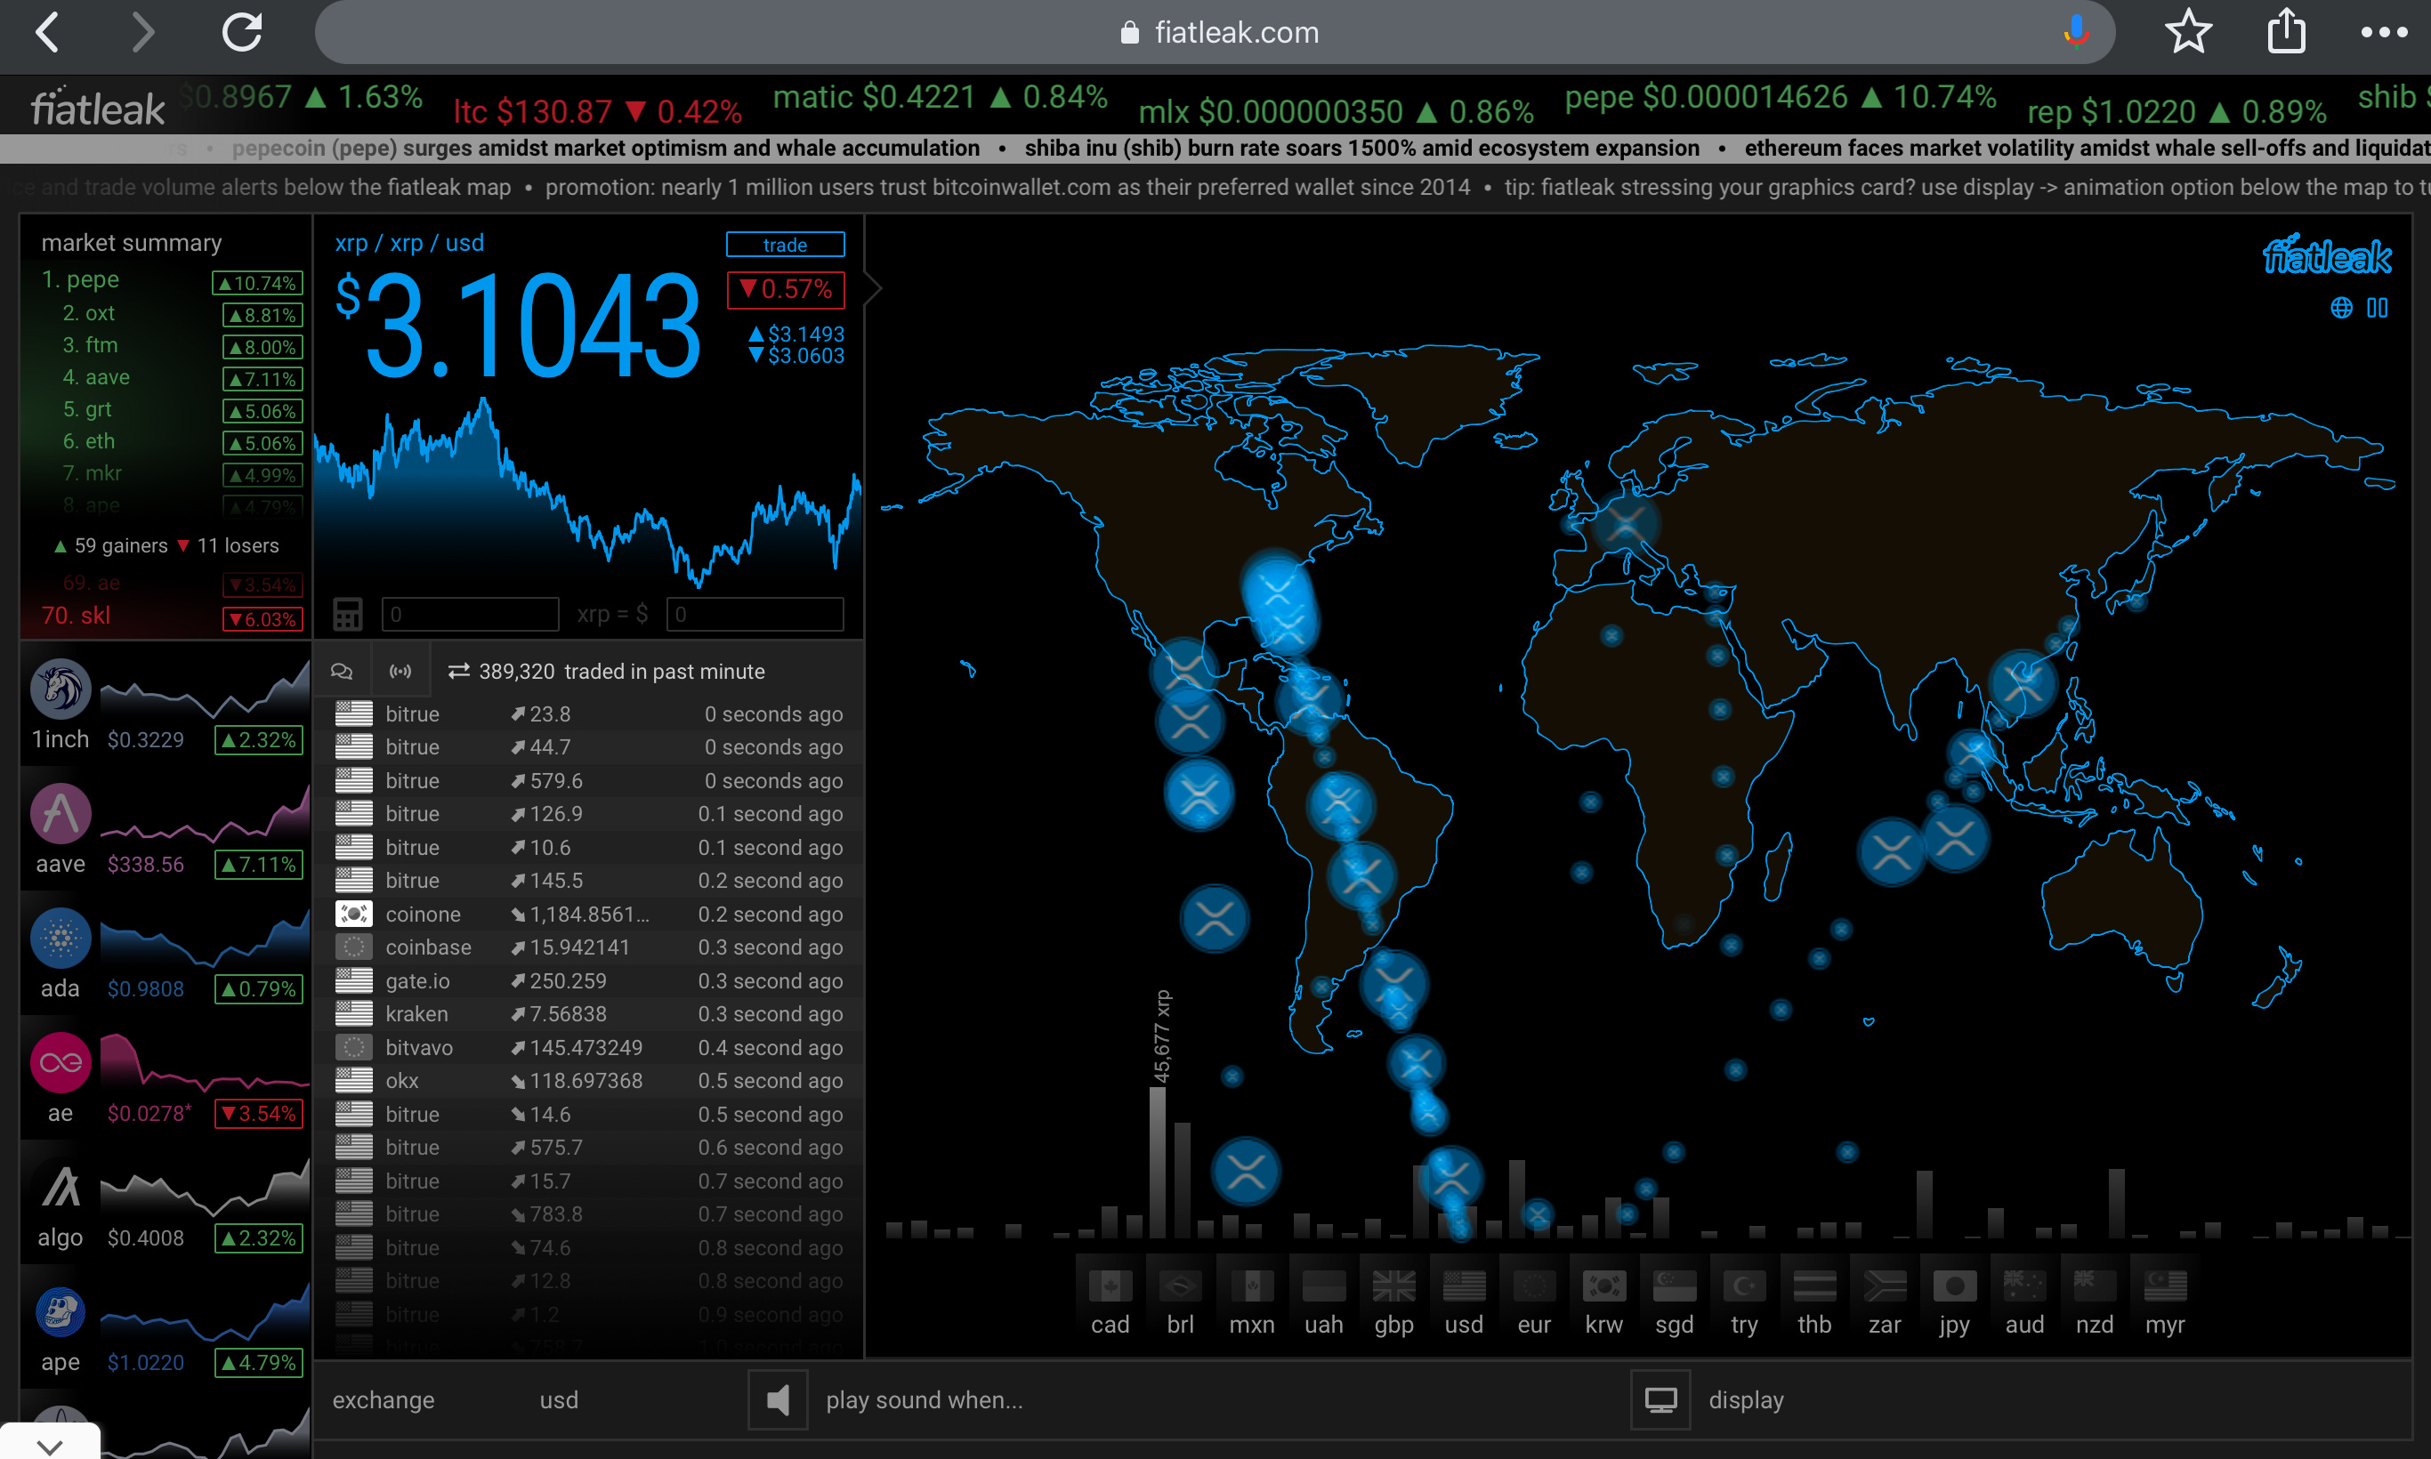Open the browser share icon

pyautogui.click(x=2287, y=30)
